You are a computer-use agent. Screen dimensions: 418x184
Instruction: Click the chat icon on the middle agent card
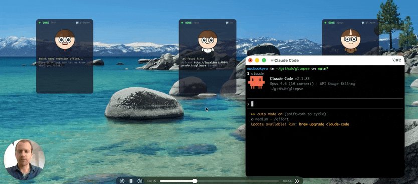(x=227, y=23)
